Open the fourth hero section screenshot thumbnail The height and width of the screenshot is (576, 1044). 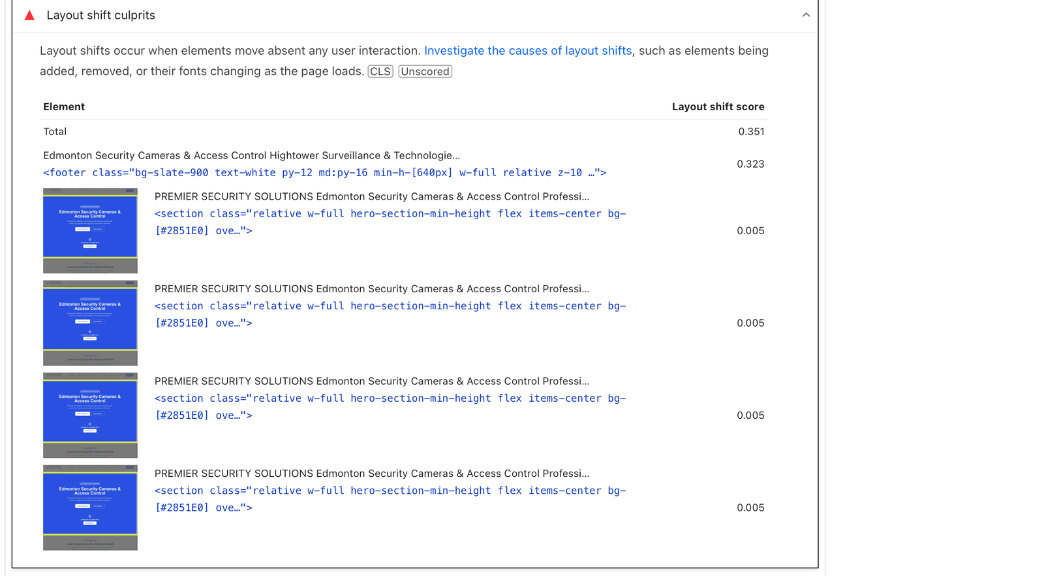click(x=90, y=508)
